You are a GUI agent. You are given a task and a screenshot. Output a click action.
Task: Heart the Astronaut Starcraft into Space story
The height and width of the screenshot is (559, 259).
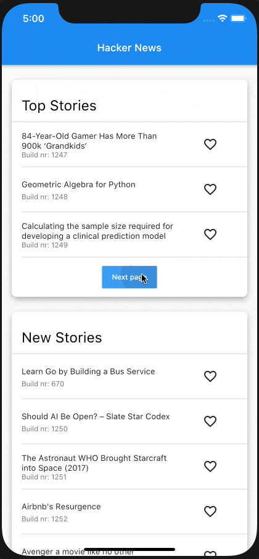pos(210,466)
